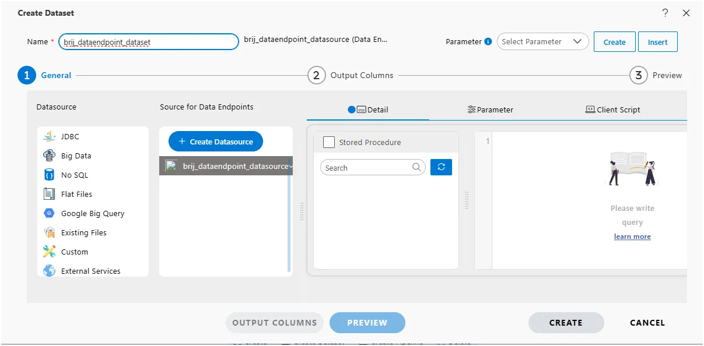
Task: Switch to the Parameter tab
Action: 491,110
